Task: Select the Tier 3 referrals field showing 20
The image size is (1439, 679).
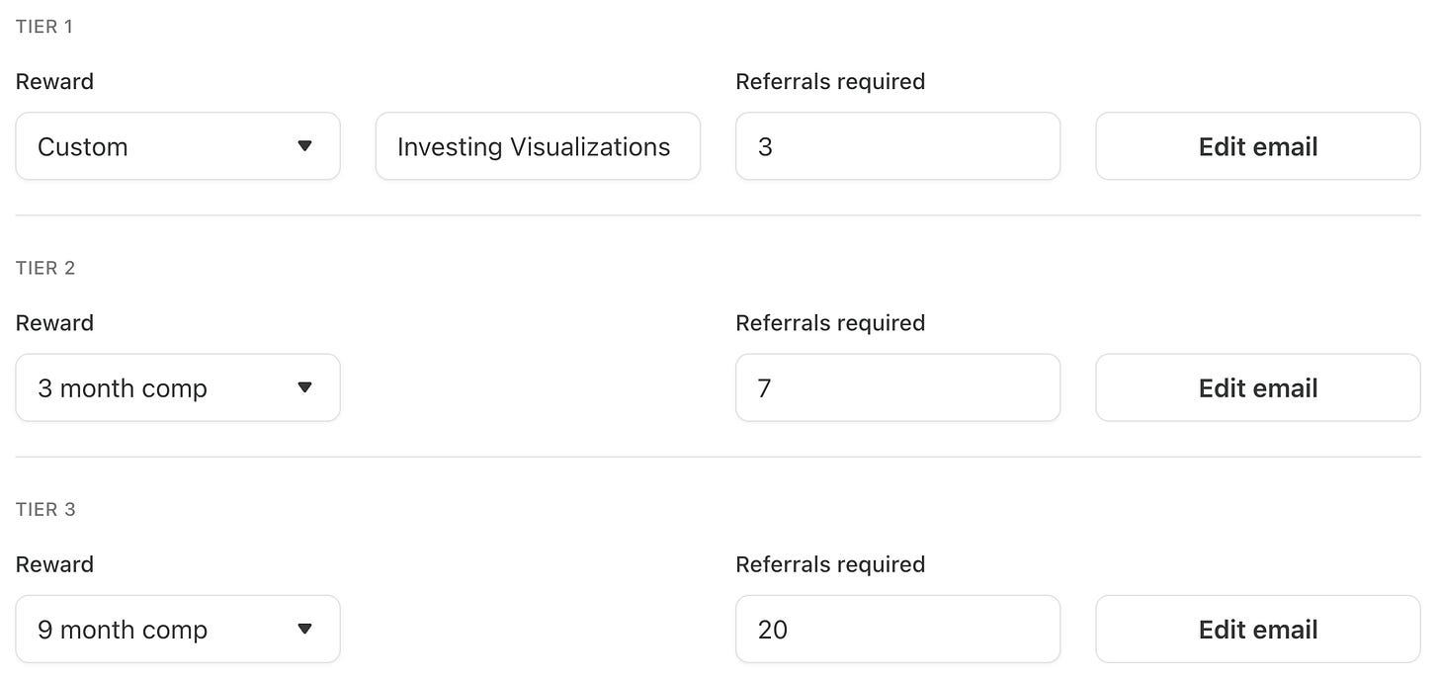Action: tap(897, 629)
